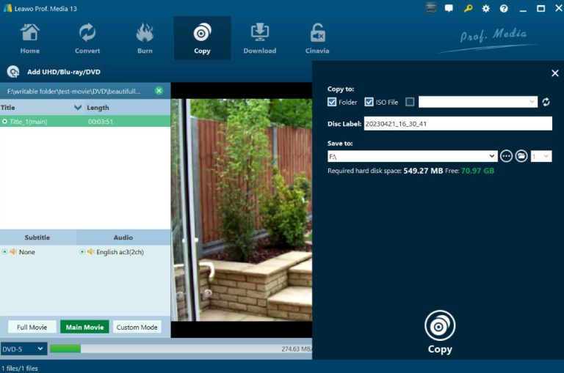
Task: Go to the Download module
Action: coord(260,38)
